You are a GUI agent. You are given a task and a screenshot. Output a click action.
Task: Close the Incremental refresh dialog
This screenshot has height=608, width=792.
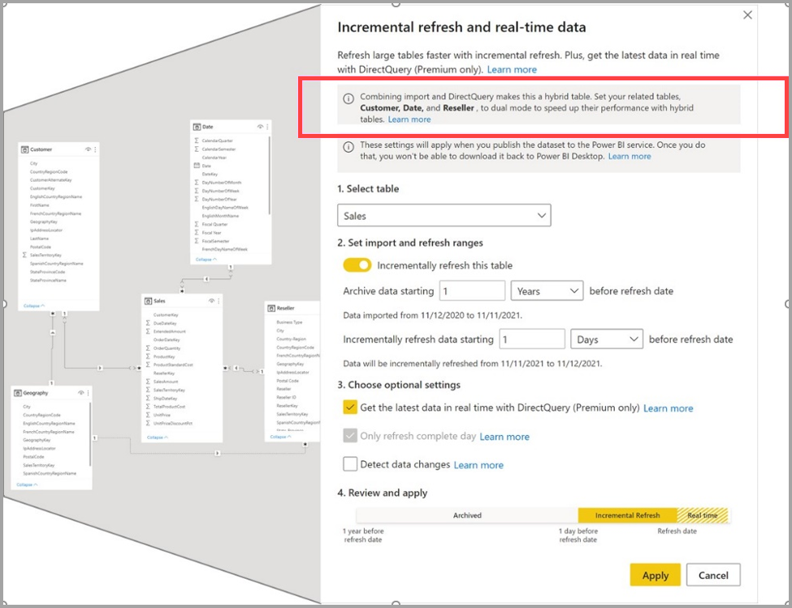[x=747, y=15]
